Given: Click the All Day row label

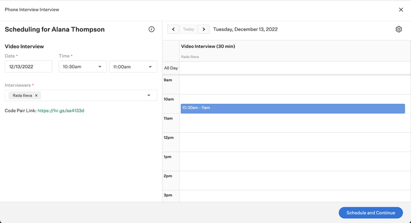Looking at the screenshot, I should point(171,68).
